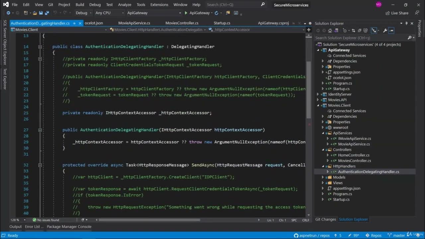Image resolution: width=425 pixels, height=239 pixels.
Task: Expand the Movies.API project node
Action: (x=318, y=100)
